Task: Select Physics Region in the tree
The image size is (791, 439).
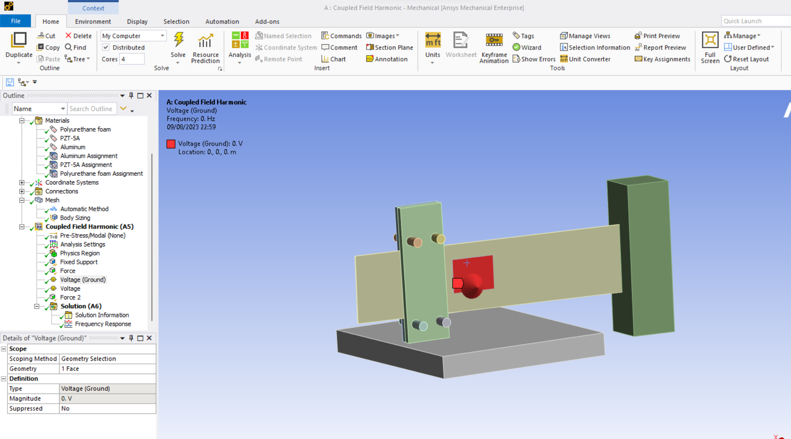Action: (x=80, y=253)
